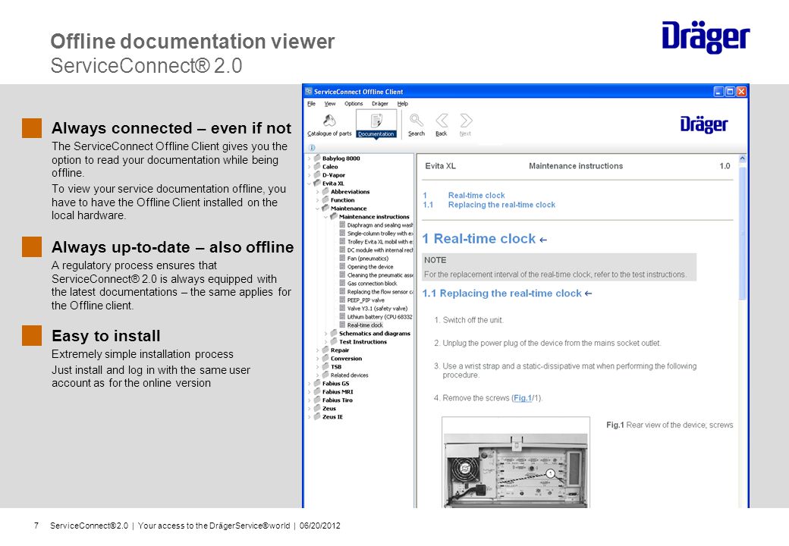Select 'Valve Y3.1 (safety valve)' entry
This screenshot has height=546, width=789.
377,308
